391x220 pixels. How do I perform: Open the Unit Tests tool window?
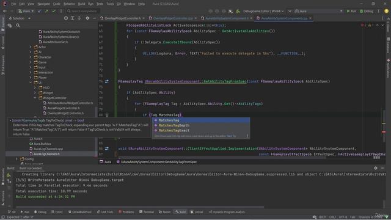(105, 212)
